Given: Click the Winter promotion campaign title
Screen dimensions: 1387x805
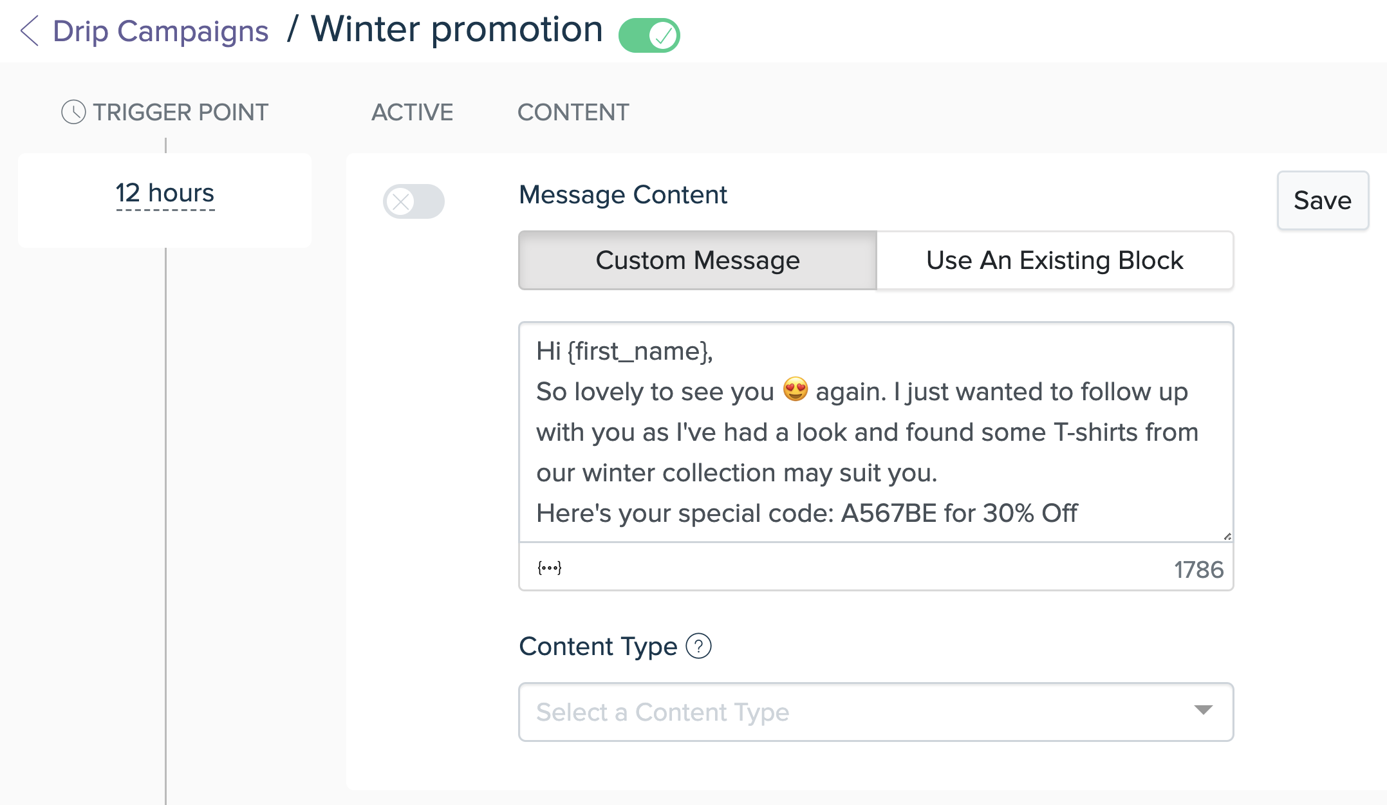Looking at the screenshot, I should click(457, 30).
